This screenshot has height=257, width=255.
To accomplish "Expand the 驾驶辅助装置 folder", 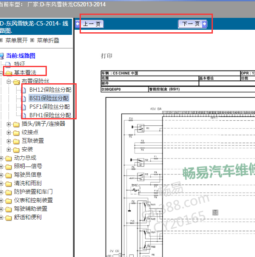I will click(x=1, y=209).
